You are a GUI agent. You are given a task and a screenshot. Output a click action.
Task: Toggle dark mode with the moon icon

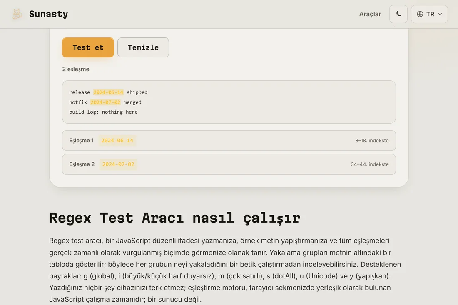(x=398, y=14)
